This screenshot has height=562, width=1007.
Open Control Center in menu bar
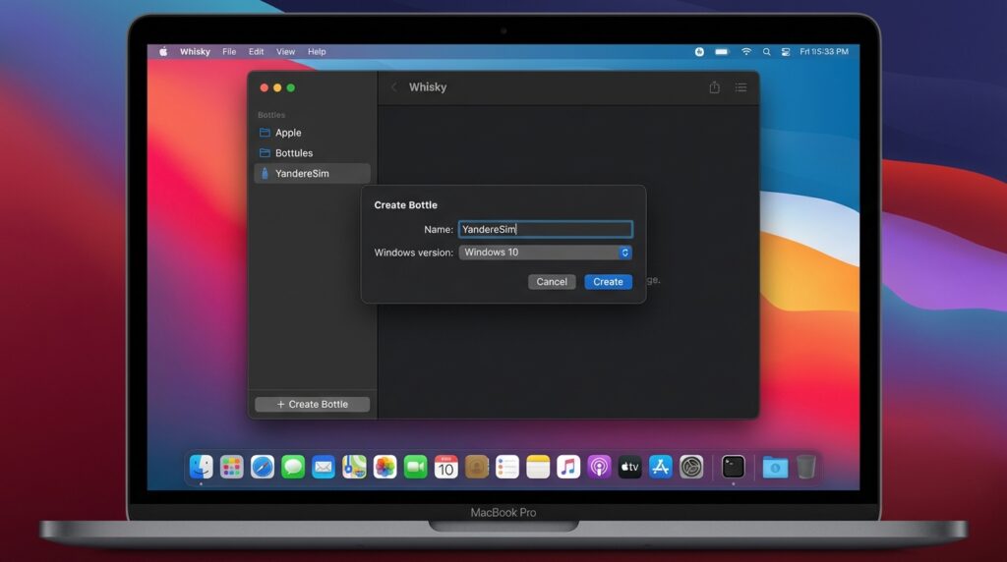click(x=785, y=52)
